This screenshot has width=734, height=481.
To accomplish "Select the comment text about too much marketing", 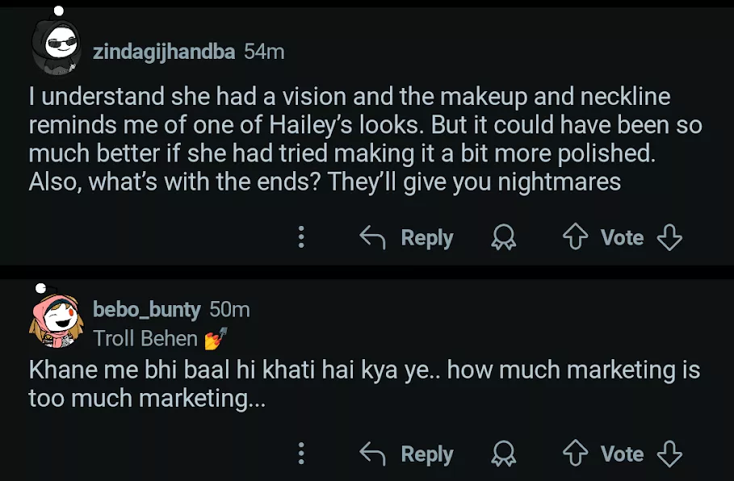I will (x=363, y=383).
